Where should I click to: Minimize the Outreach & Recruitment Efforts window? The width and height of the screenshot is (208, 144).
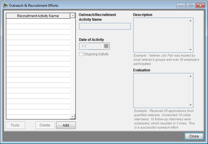pos(181,6)
